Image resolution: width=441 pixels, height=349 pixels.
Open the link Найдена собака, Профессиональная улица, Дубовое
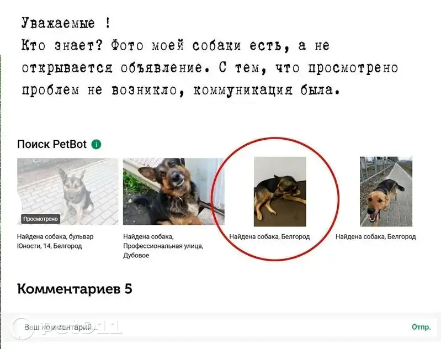click(x=163, y=246)
